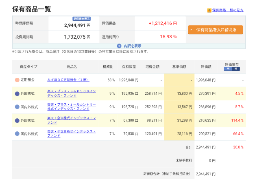The height and width of the screenshot is (179, 255).
Task: Click the 30.0 % total gain value
Action: click(238, 147)
